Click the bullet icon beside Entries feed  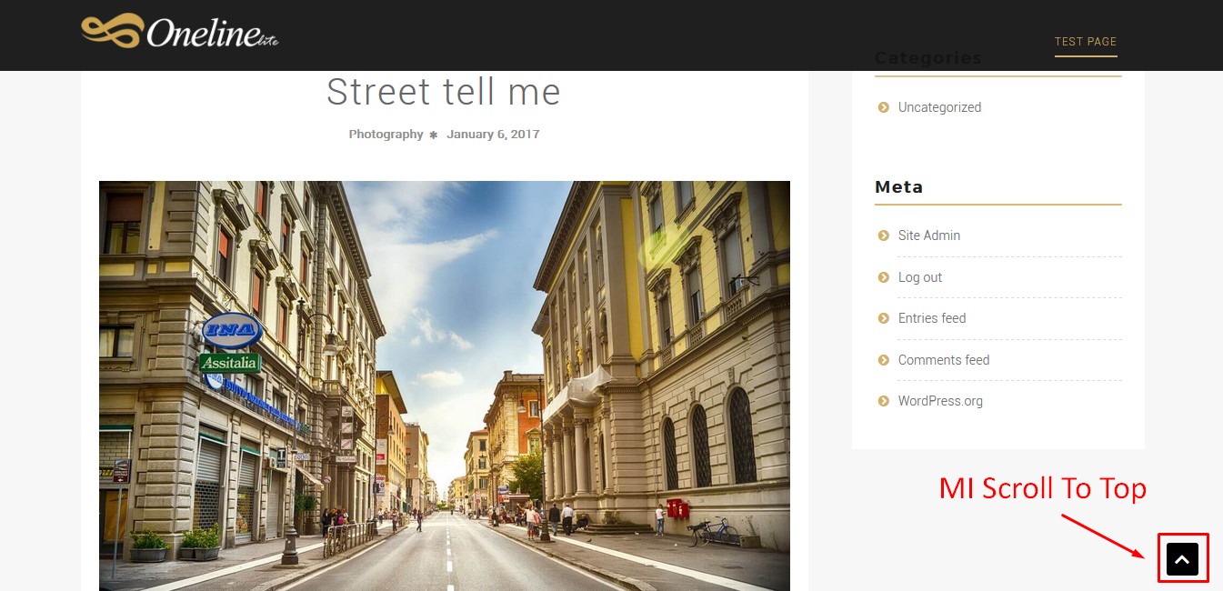(x=883, y=318)
